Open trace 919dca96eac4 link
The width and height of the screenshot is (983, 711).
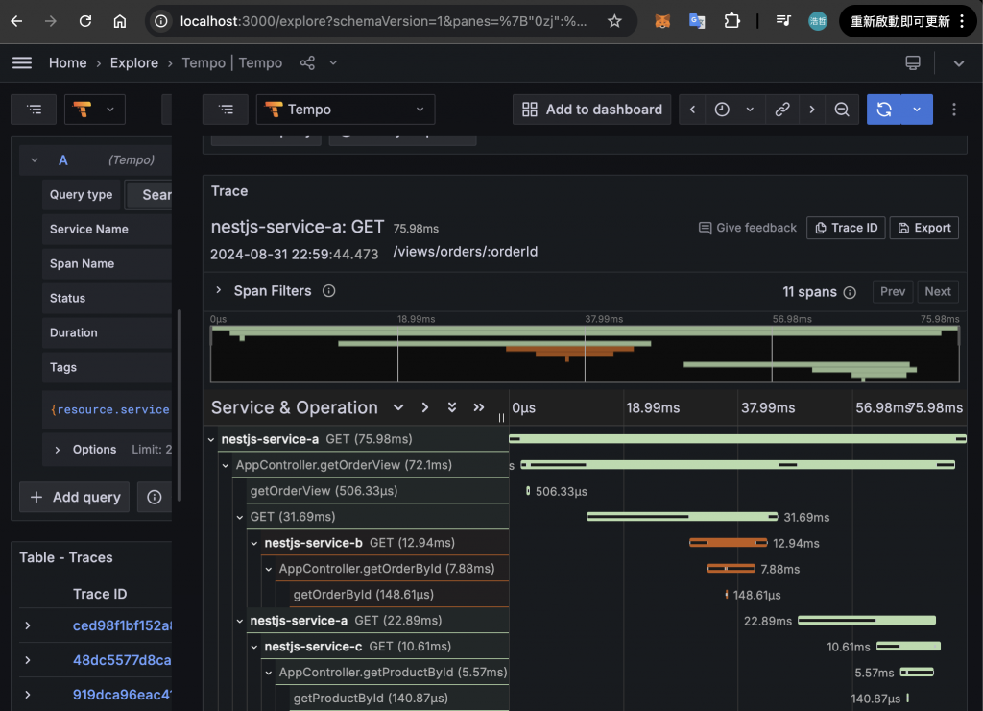point(122,695)
